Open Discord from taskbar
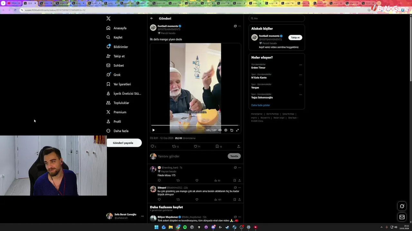 point(213,227)
